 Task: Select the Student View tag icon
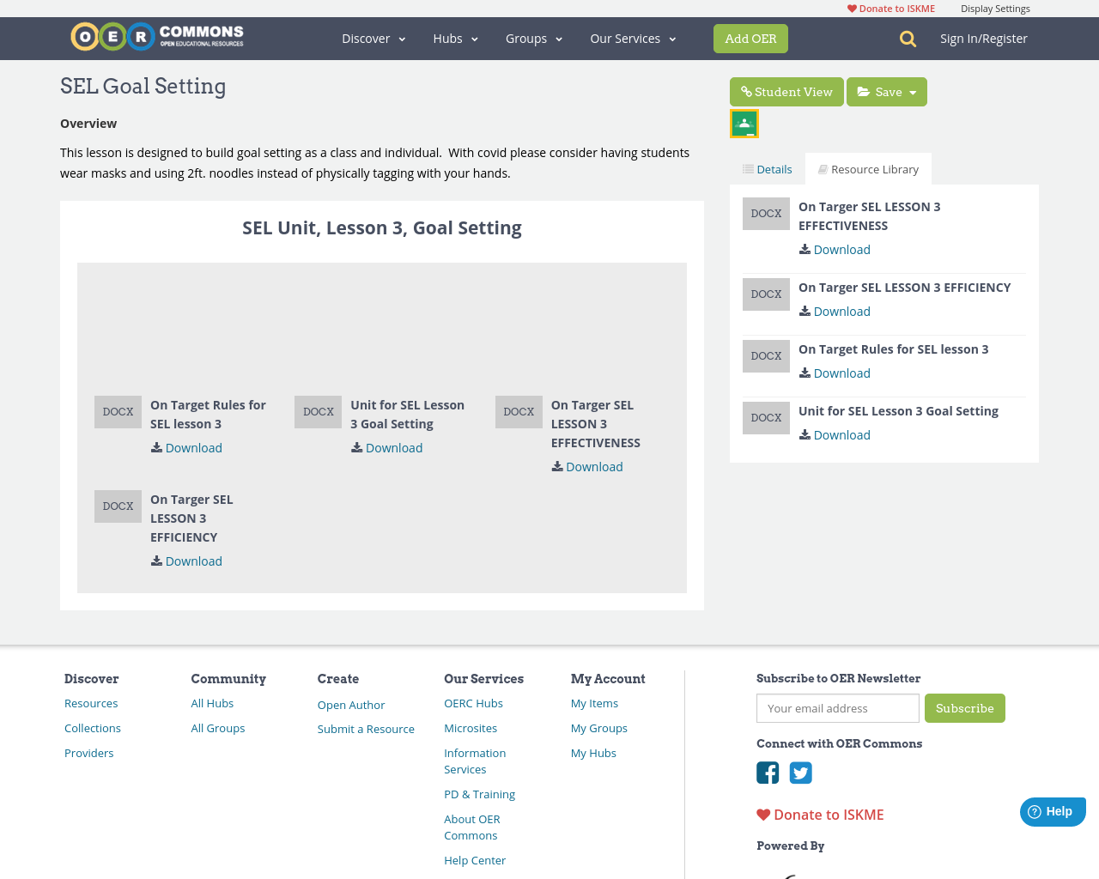coord(746,89)
